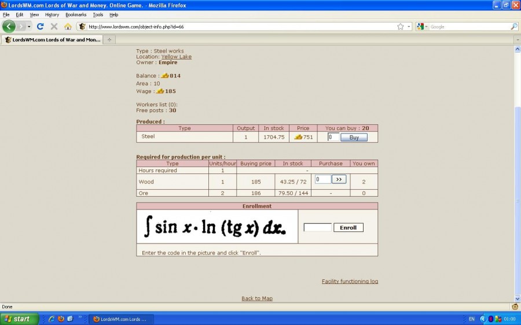The width and height of the screenshot is (521, 325).
Task: Click the Workers list (0) text
Action: [x=157, y=104]
